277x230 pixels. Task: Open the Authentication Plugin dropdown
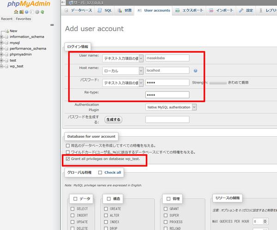171,107
